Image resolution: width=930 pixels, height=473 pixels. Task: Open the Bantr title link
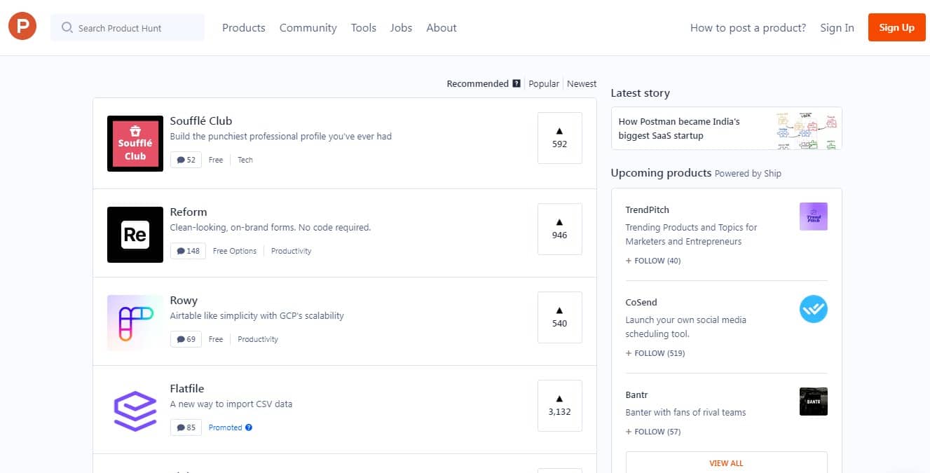637,395
